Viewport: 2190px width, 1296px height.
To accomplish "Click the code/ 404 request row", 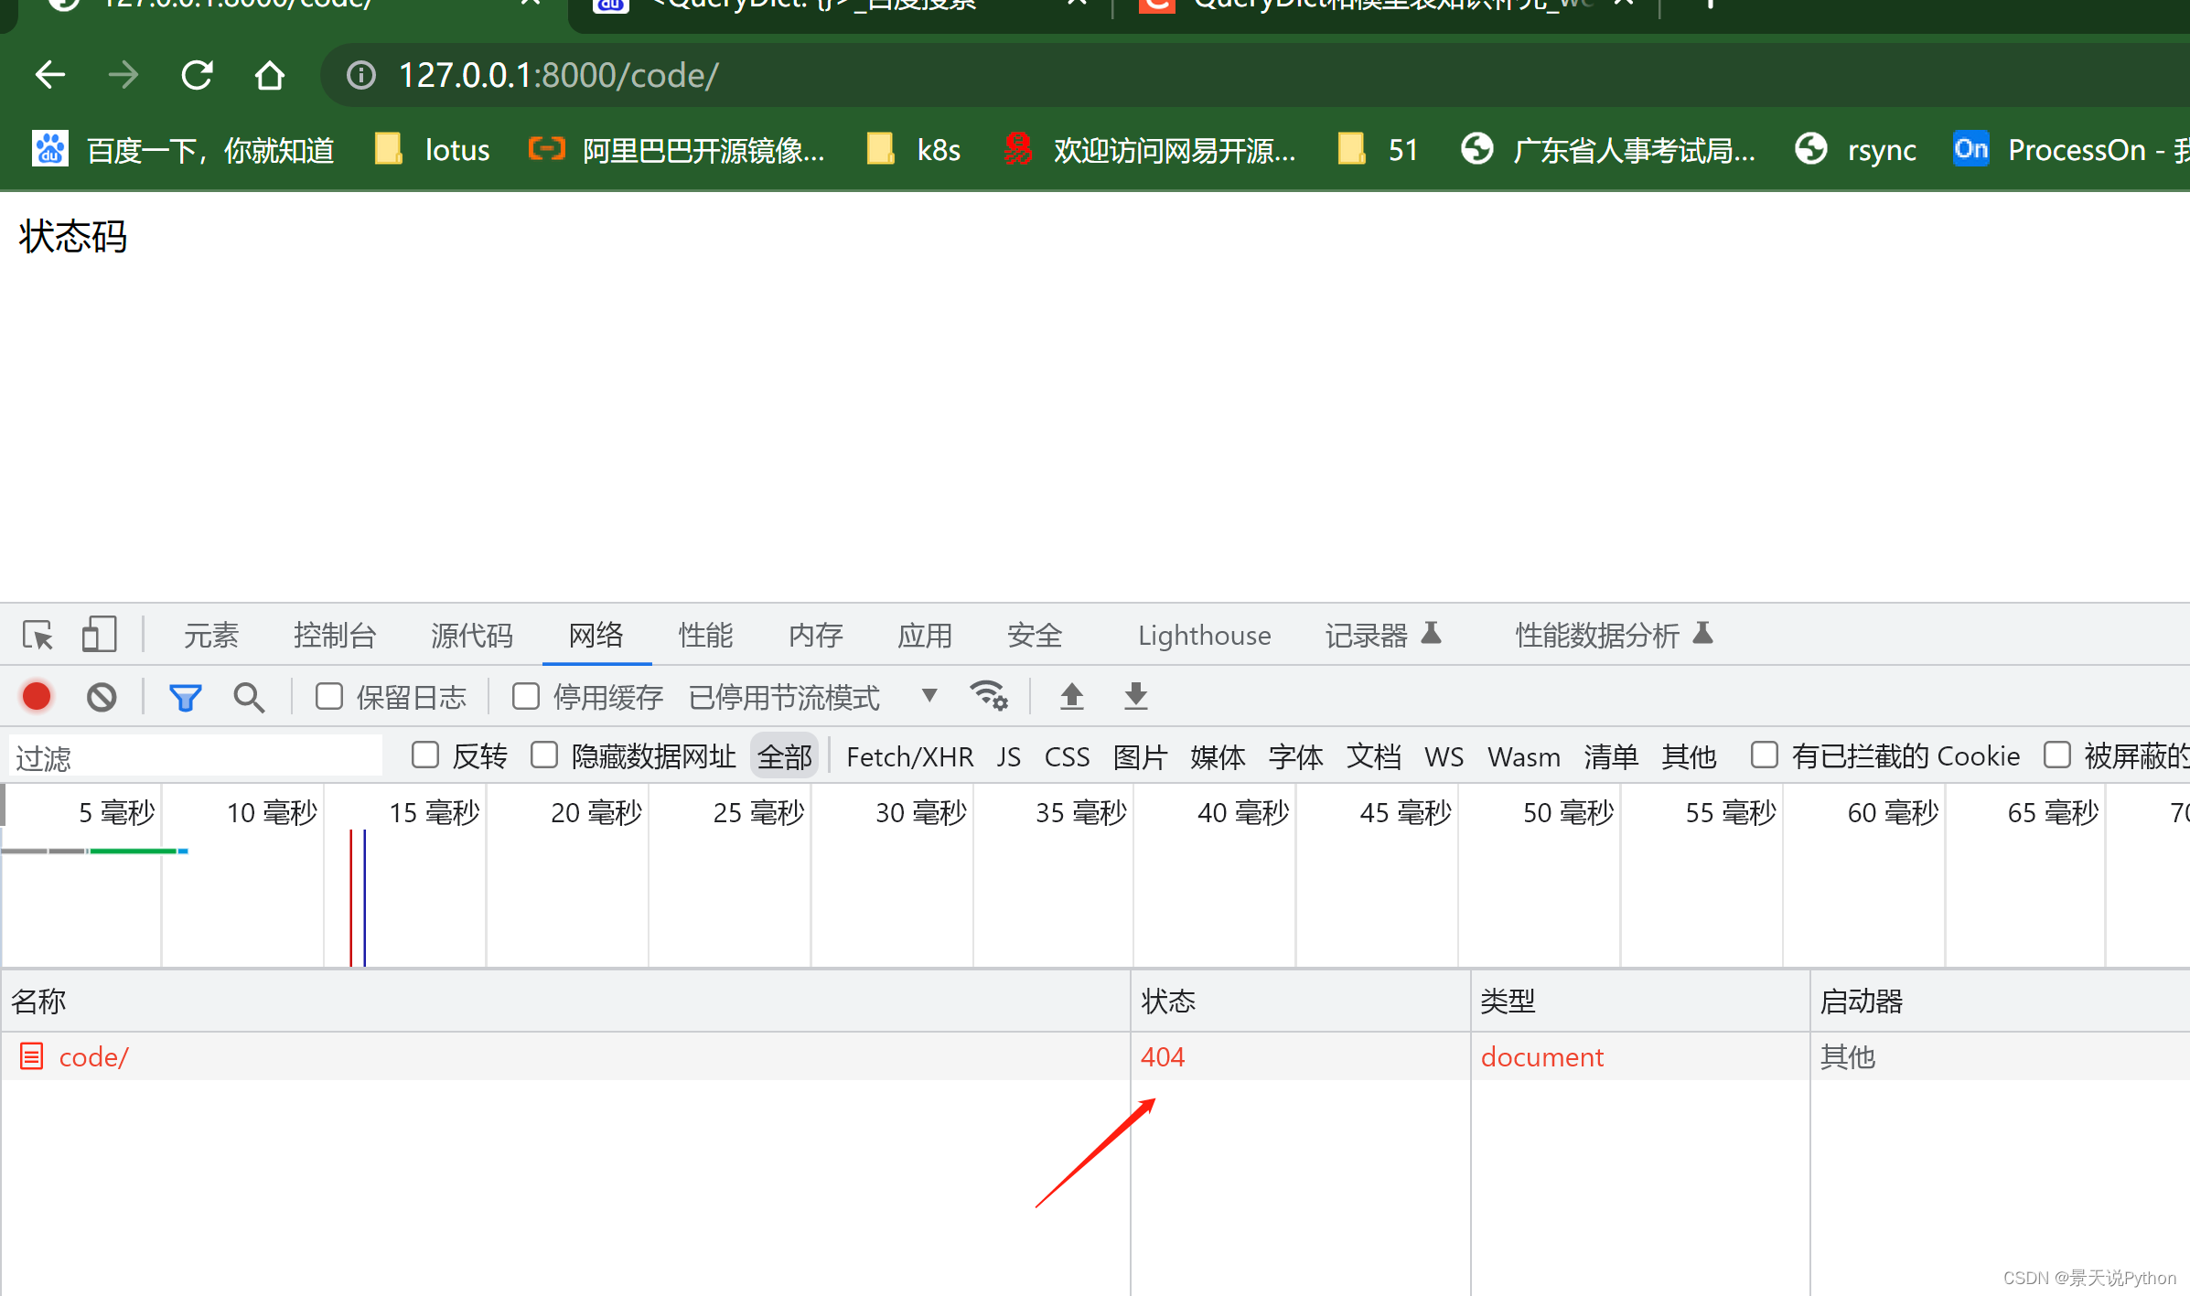I will 571,1057.
